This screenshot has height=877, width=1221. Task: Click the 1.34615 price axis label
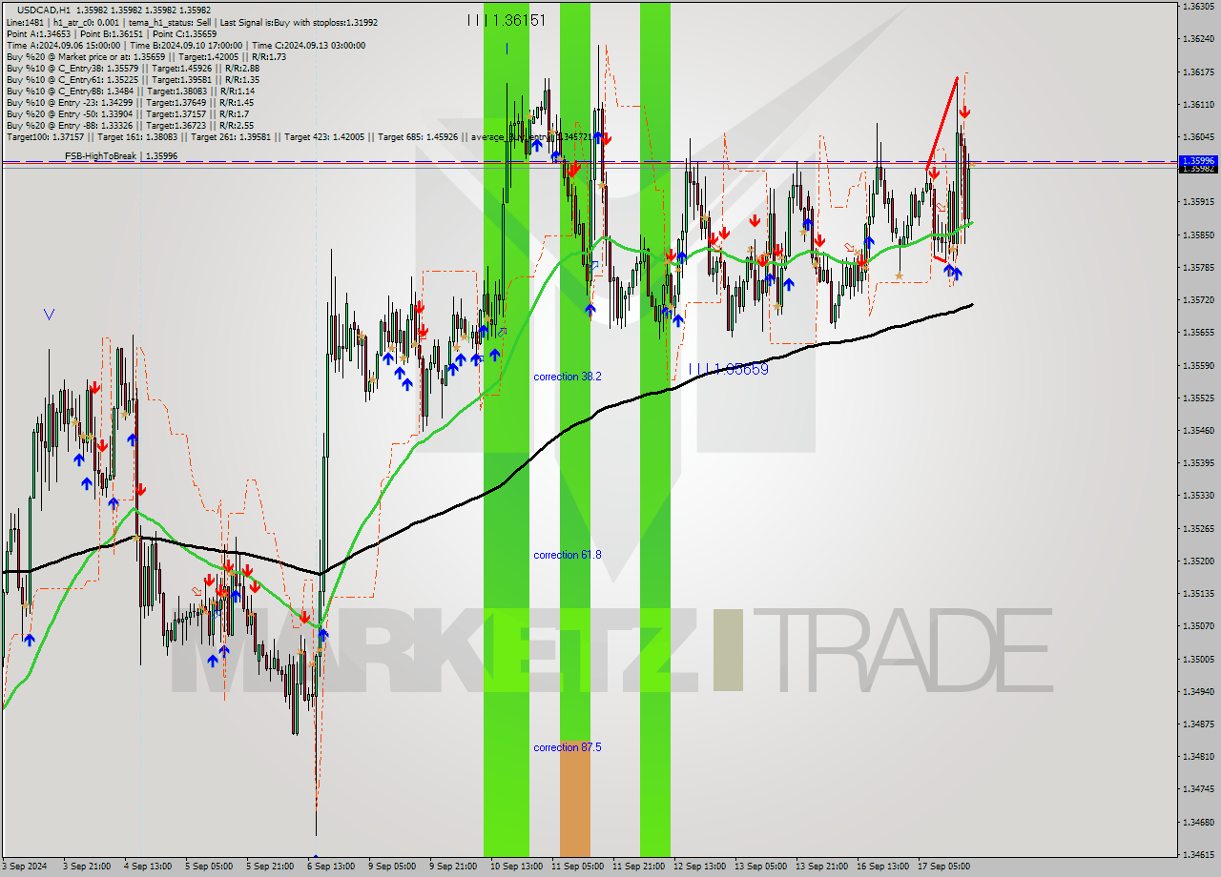[x=1198, y=854]
